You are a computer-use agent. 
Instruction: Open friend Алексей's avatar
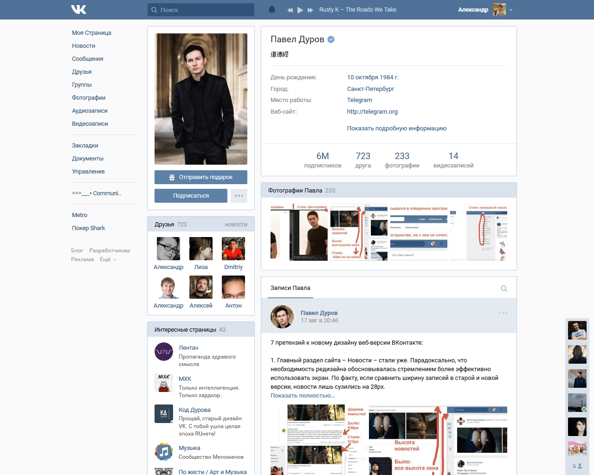201,287
